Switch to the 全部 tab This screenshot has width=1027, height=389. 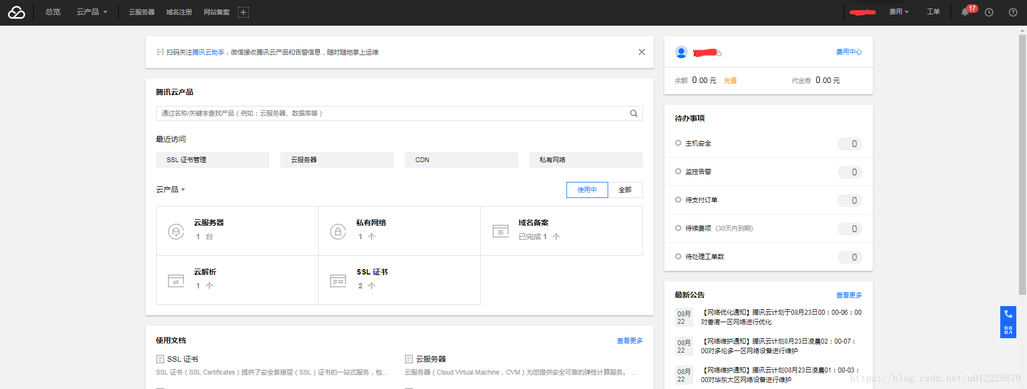(625, 190)
